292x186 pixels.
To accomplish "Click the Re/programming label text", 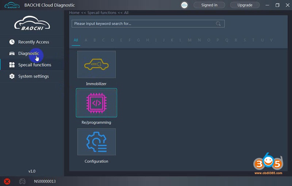I will point(96,123).
